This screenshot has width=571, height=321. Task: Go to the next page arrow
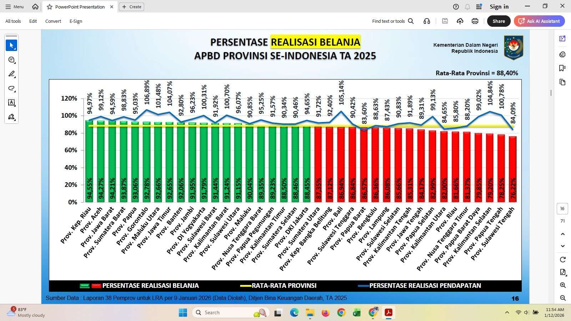tap(563, 246)
